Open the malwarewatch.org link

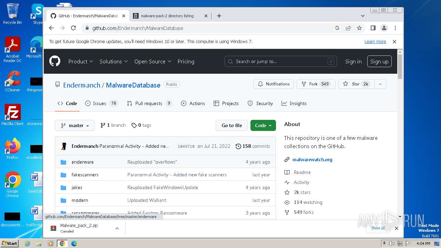click(x=312, y=159)
